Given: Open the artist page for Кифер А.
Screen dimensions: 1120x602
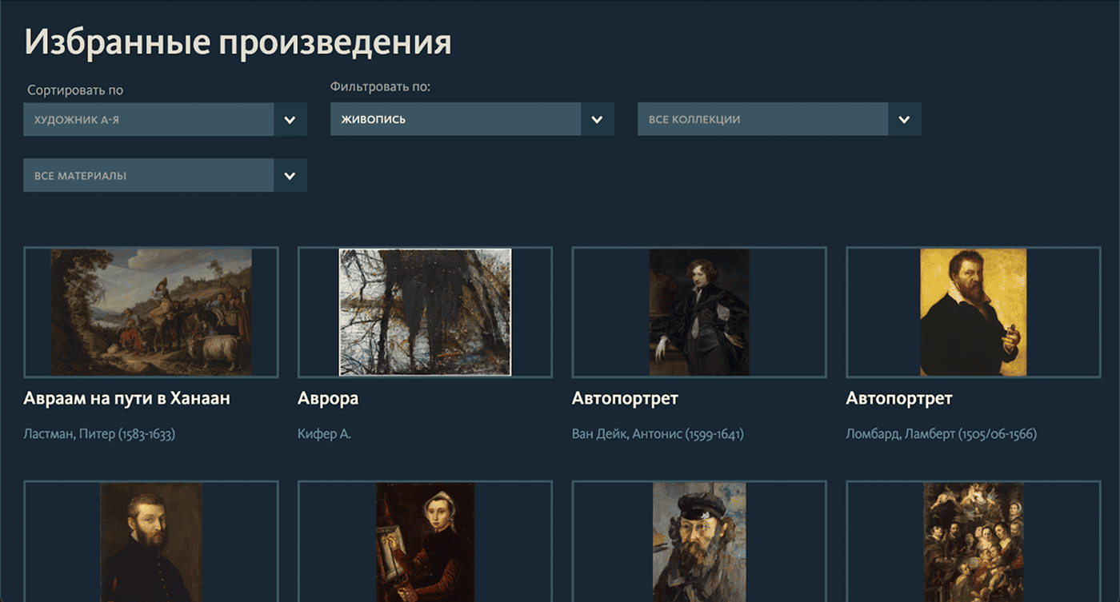Looking at the screenshot, I should click(323, 433).
